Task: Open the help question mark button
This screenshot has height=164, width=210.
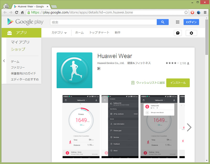Action: (x=178, y=33)
